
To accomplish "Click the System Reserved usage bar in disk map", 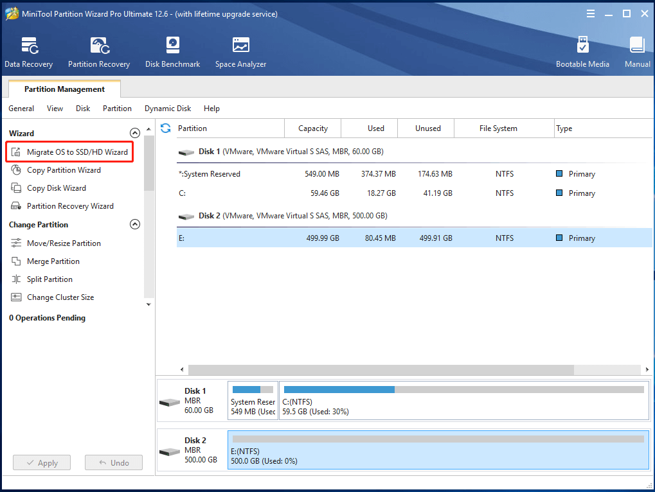I will 253,390.
